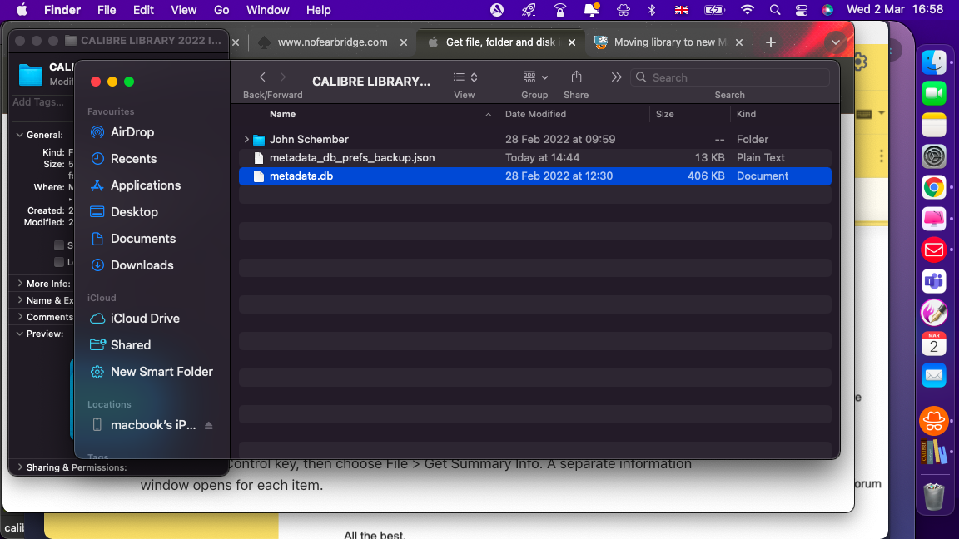Open Google Chrome from the Dock
This screenshot has height=539, width=959.
[x=934, y=187]
